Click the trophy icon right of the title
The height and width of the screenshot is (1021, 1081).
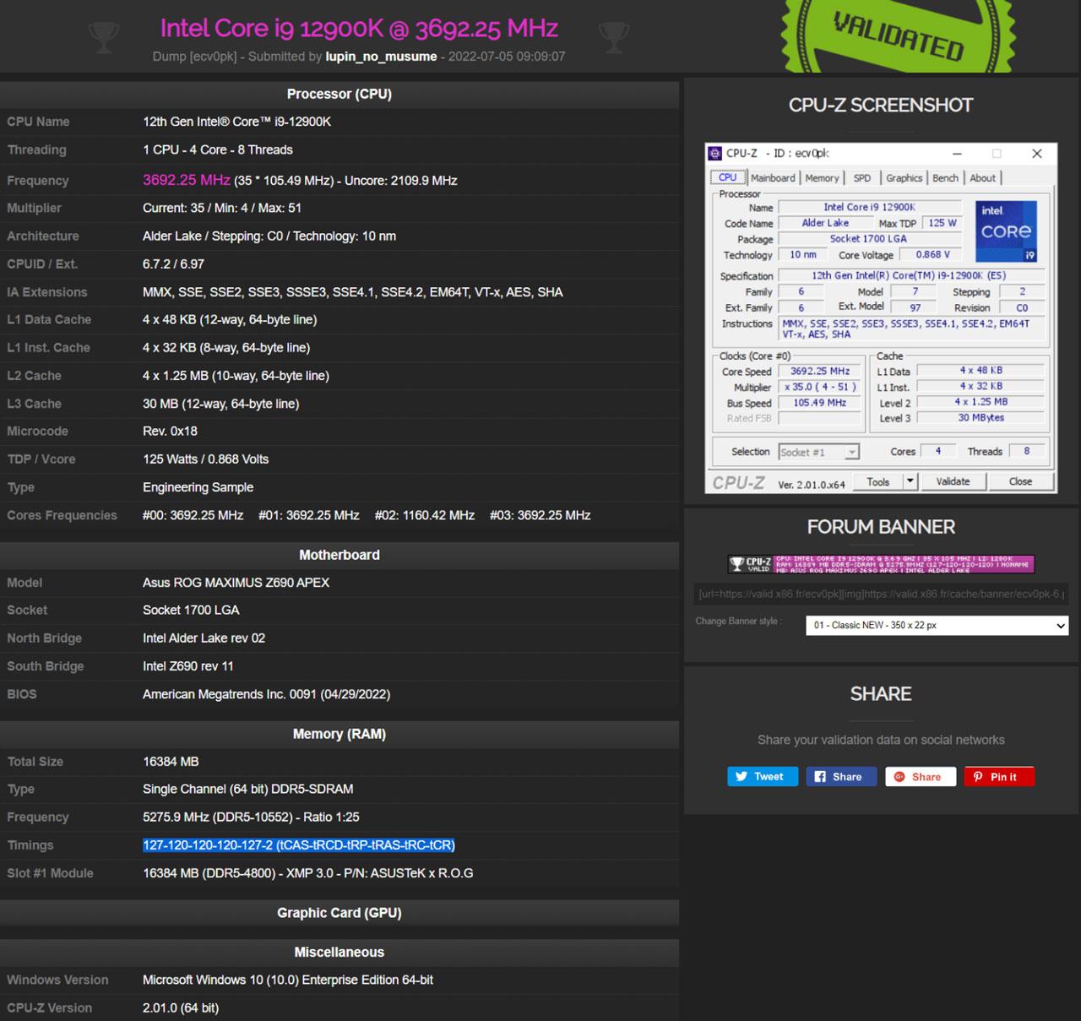[614, 37]
